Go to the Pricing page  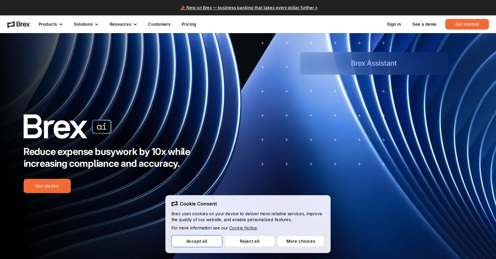point(189,24)
